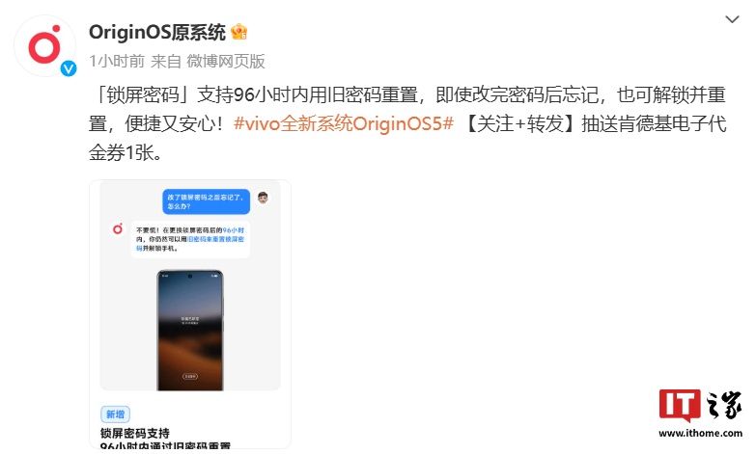Viewport: 756px width, 454px height.
Task: Open the OriginOS原系统 username link
Action: 157,32
